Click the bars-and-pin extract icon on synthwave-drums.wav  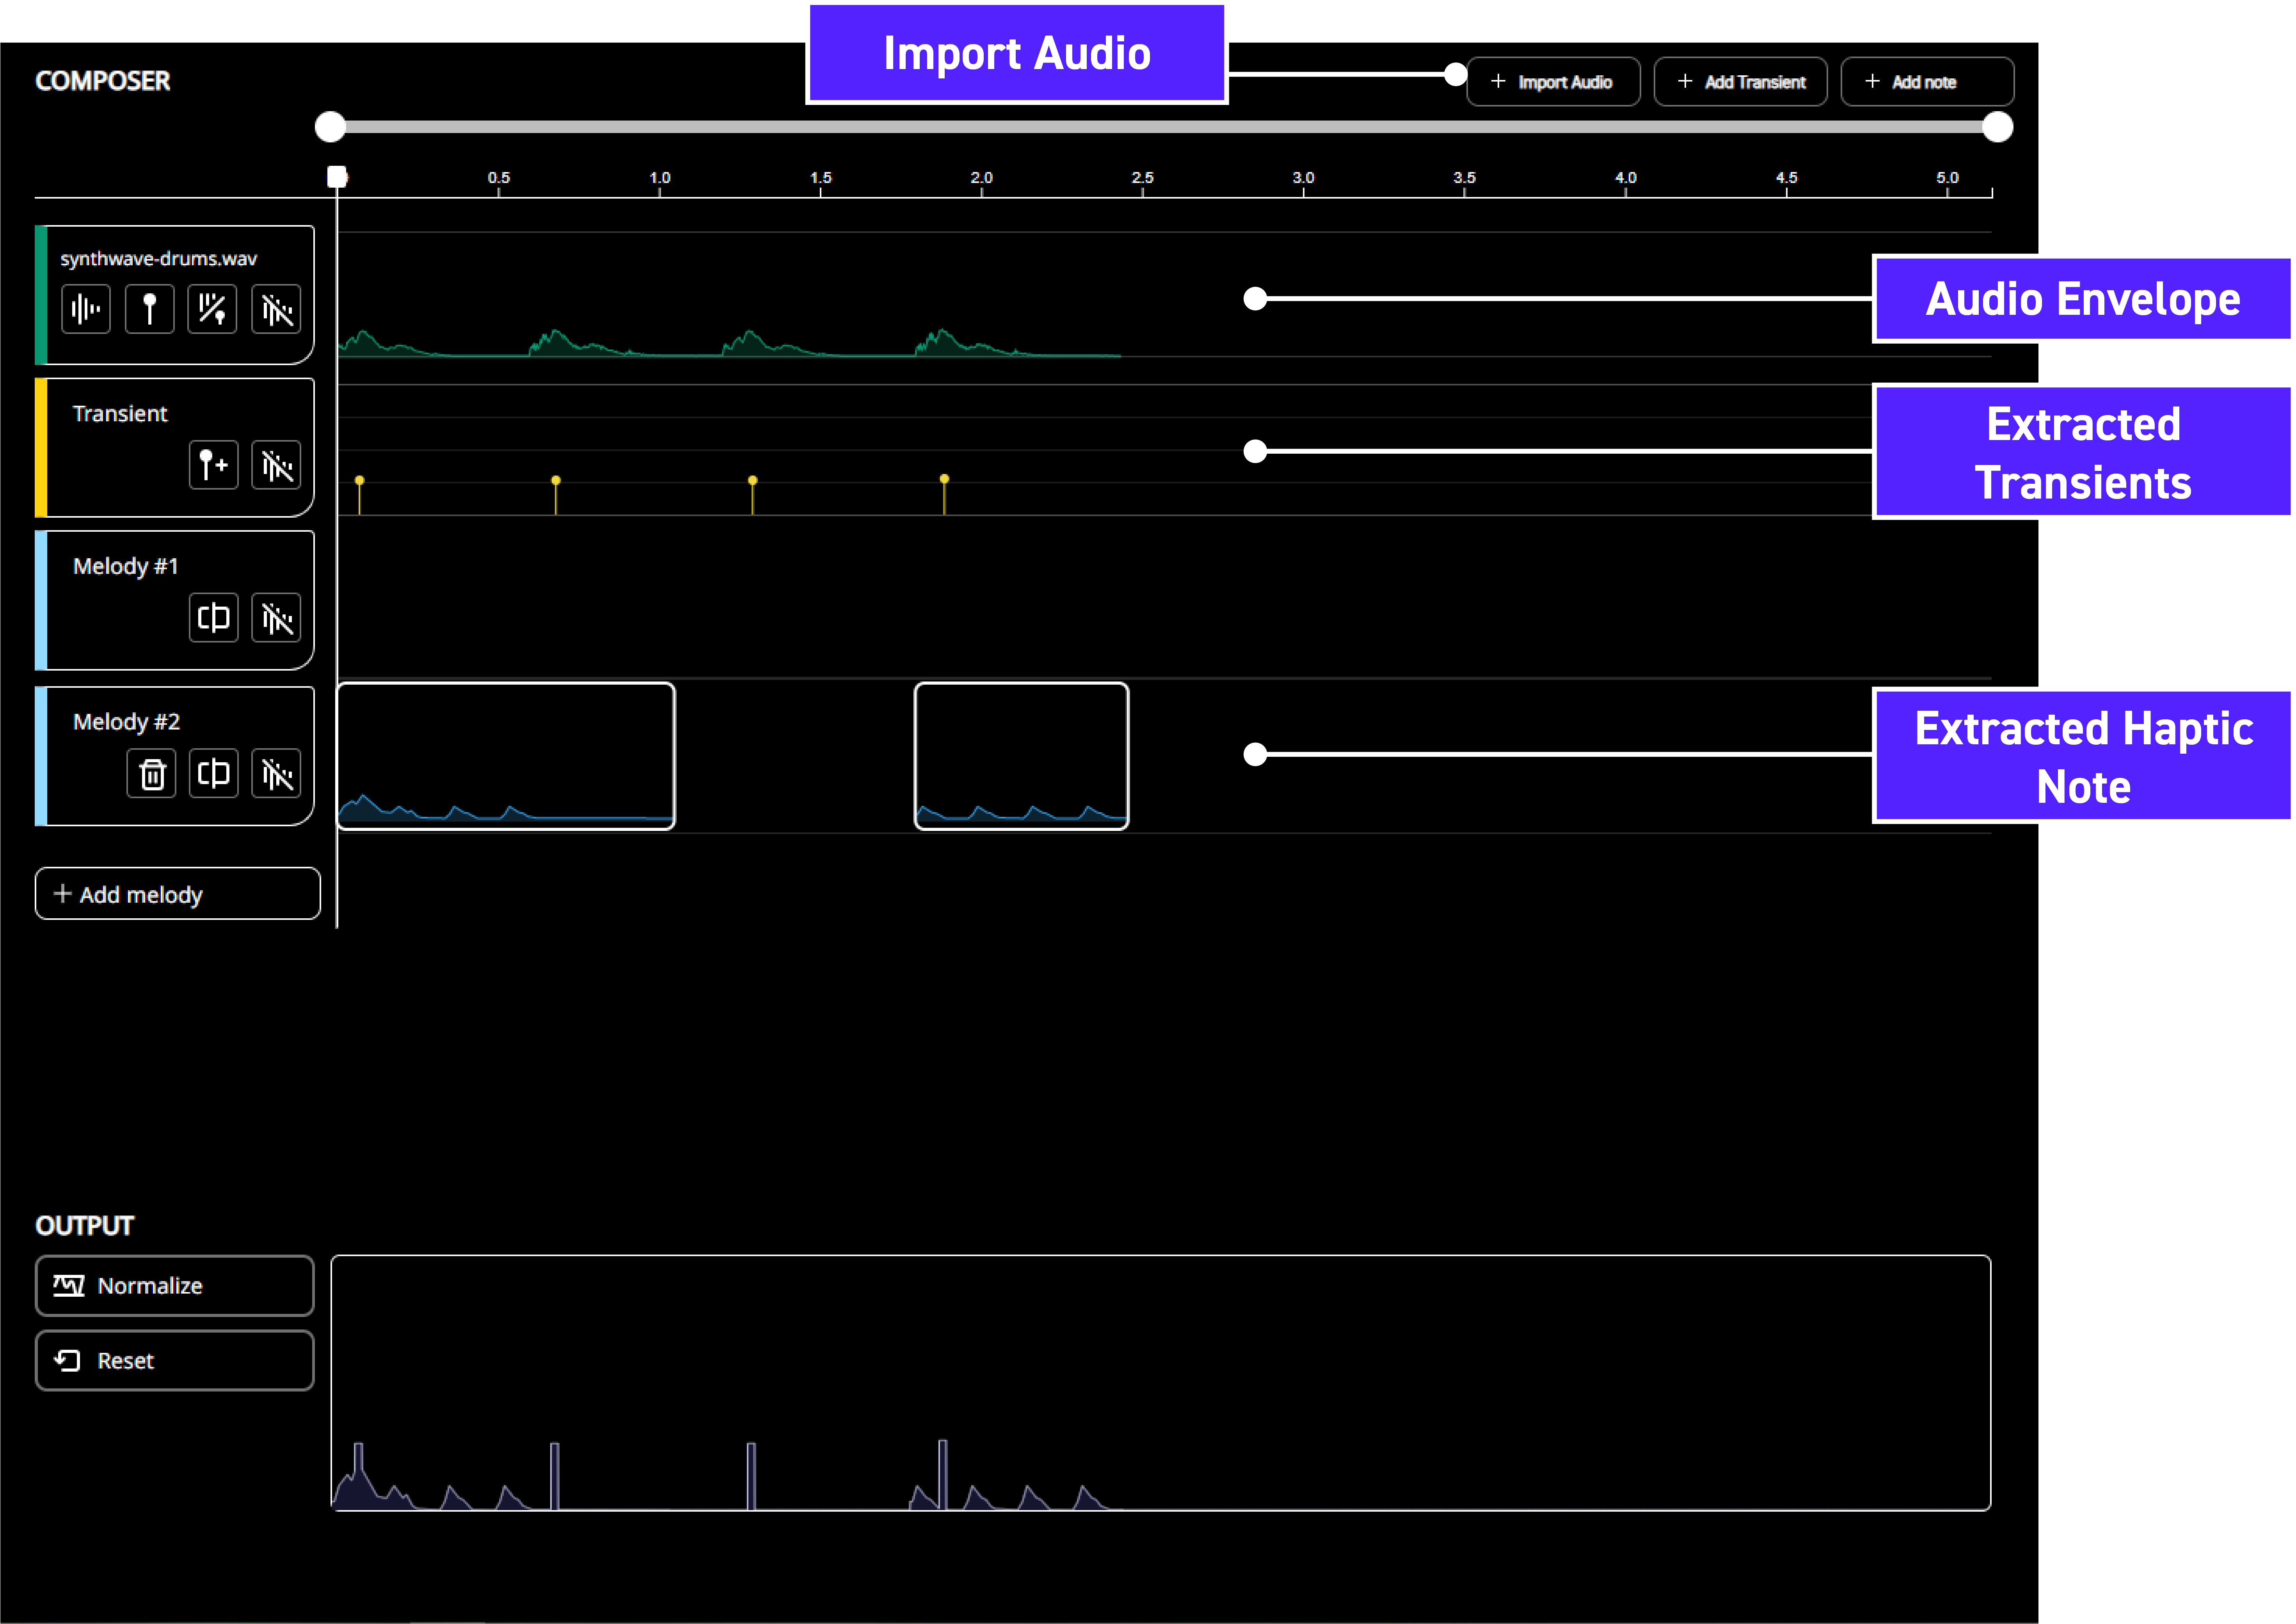212,309
